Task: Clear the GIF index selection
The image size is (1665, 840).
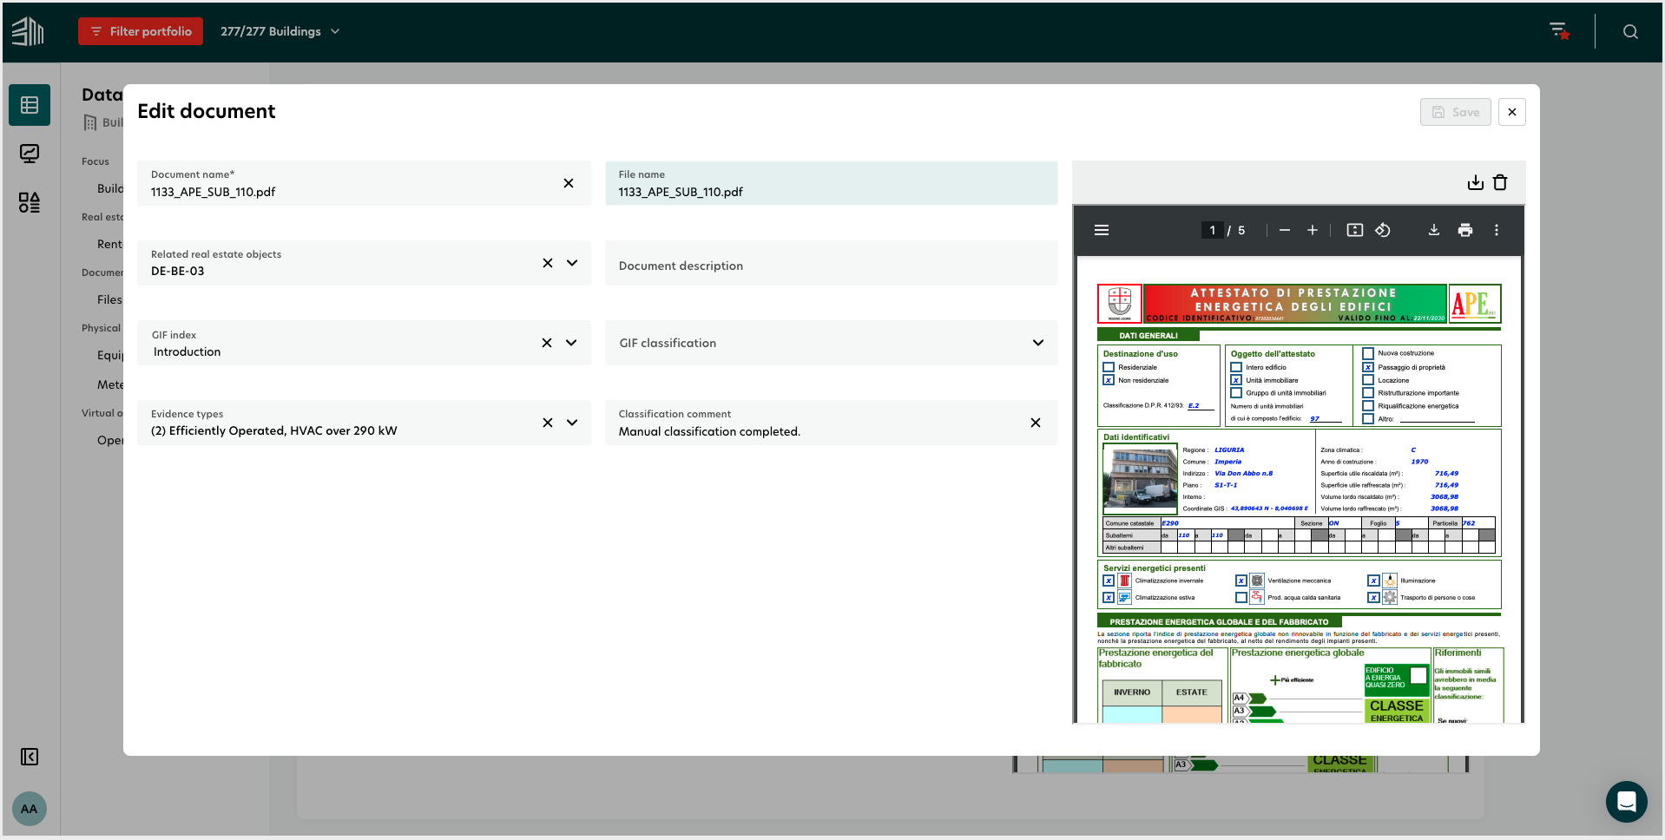Action: [x=547, y=343]
